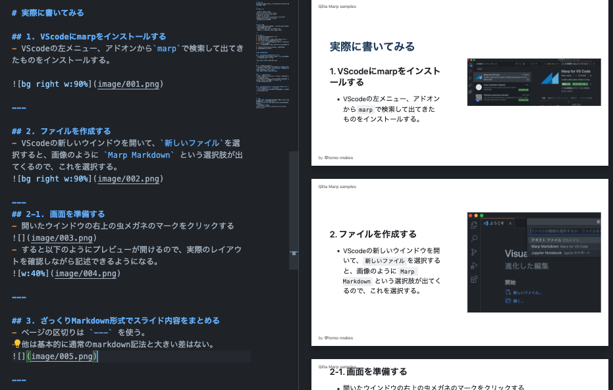The image size is (613, 390).
Task: Click 'Marp for VS Code' title in slide 1 screenshot
Action: click(576, 71)
